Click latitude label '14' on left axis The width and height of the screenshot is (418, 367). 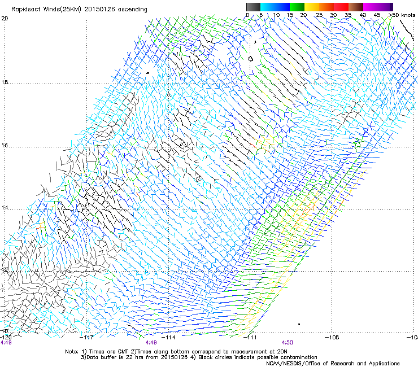click(5, 208)
